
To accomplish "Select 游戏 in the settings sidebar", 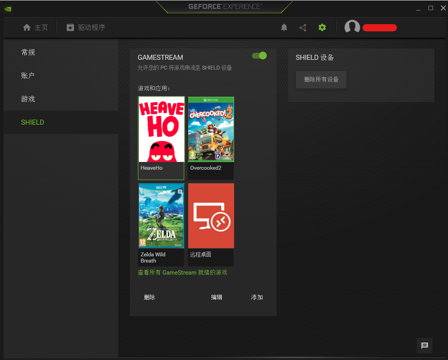I will coord(61,99).
